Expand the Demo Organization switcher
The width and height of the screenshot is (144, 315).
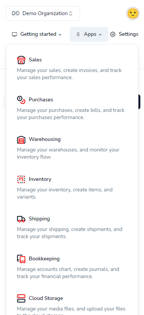point(43,14)
